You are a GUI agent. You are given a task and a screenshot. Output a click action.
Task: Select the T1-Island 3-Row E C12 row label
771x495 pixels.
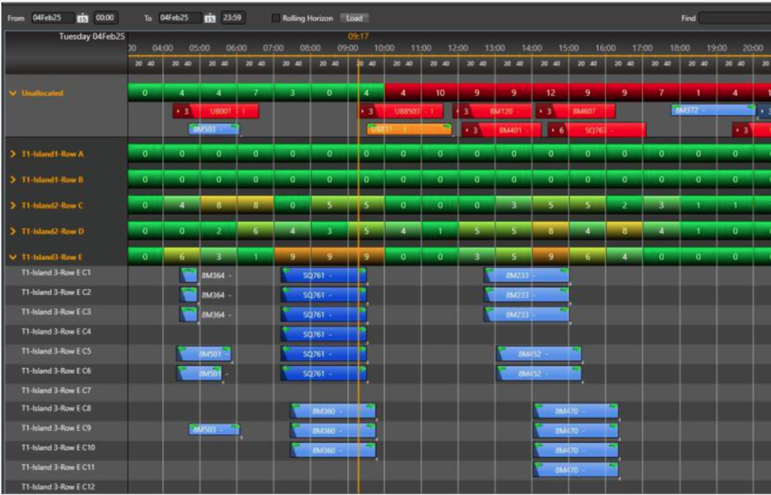point(58,487)
